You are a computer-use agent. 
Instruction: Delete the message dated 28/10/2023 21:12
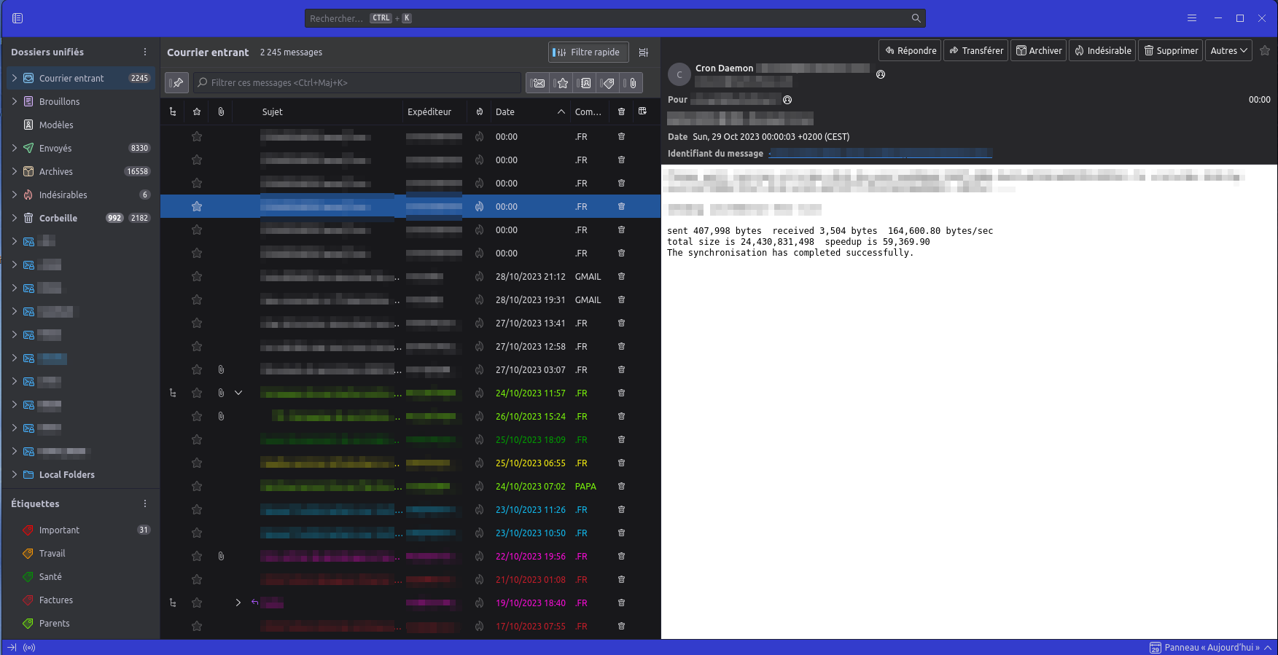(621, 277)
